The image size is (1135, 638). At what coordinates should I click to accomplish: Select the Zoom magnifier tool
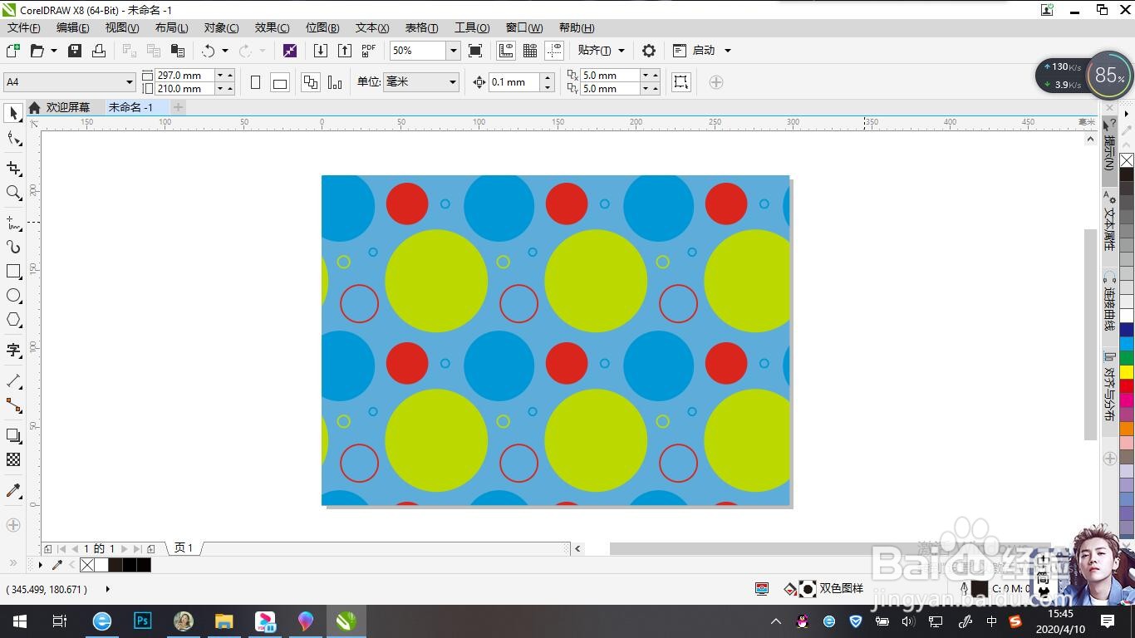click(13, 193)
